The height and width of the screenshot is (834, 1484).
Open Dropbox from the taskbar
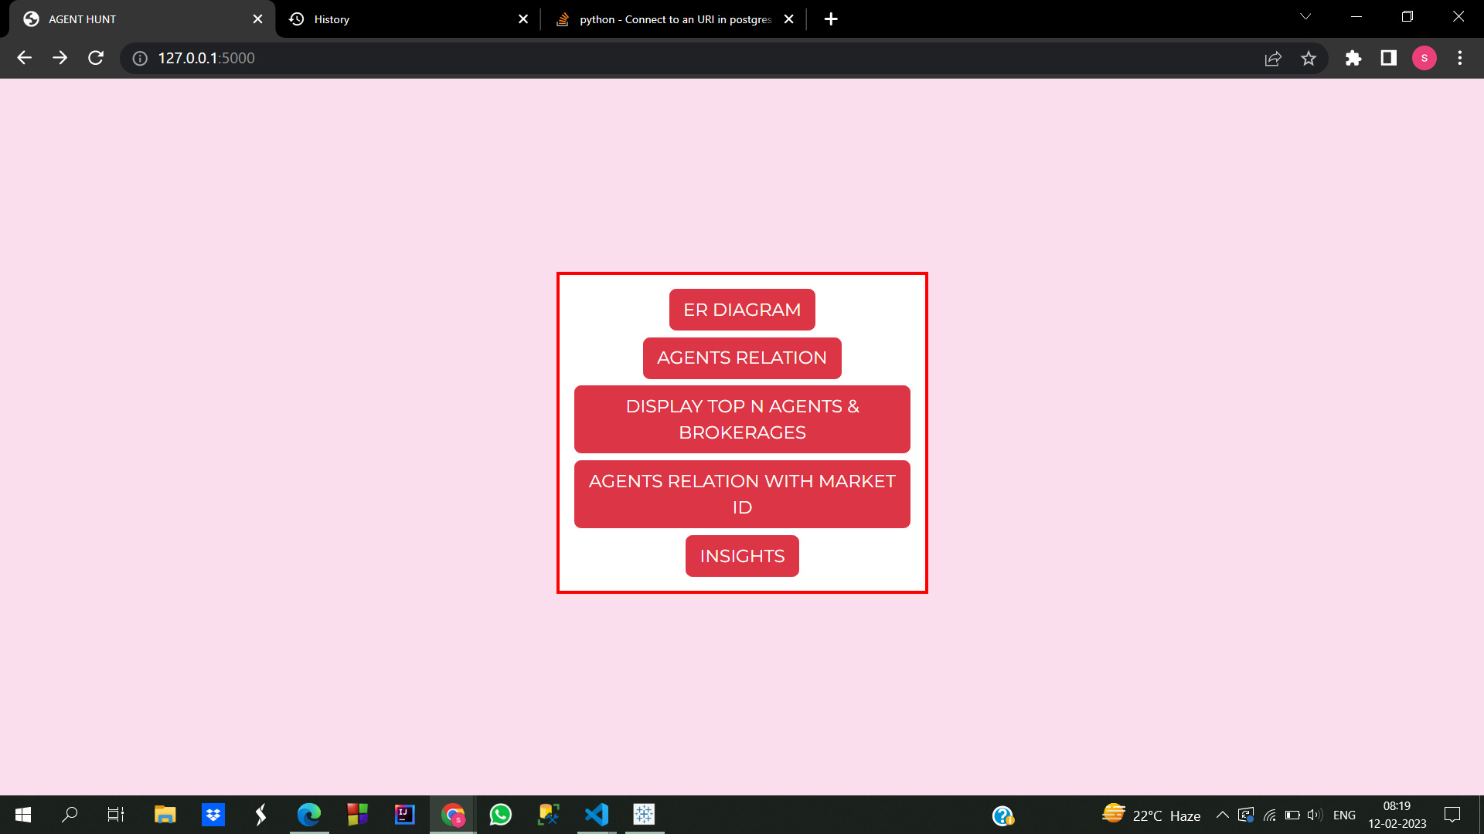pos(213,815)
